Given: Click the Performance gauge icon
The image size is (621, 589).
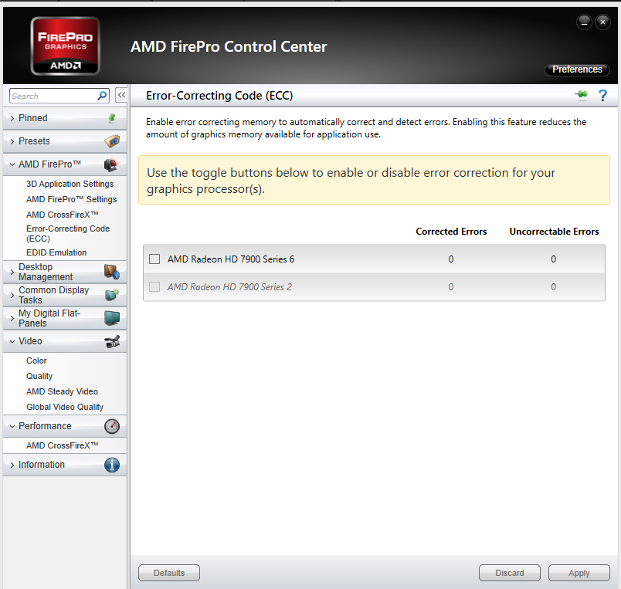Looking at the screenshot, I should point(112,426).
